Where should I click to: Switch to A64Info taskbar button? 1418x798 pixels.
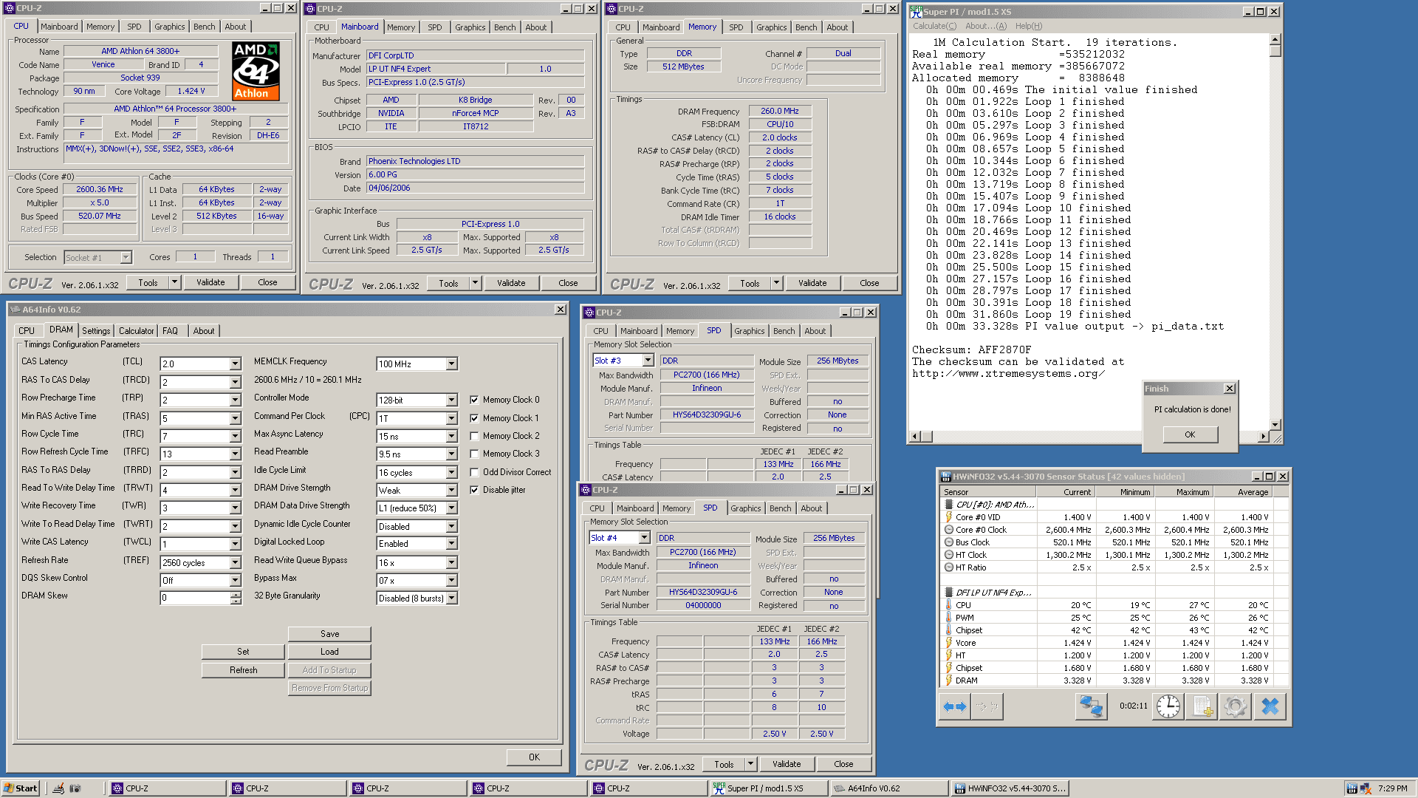888,788
